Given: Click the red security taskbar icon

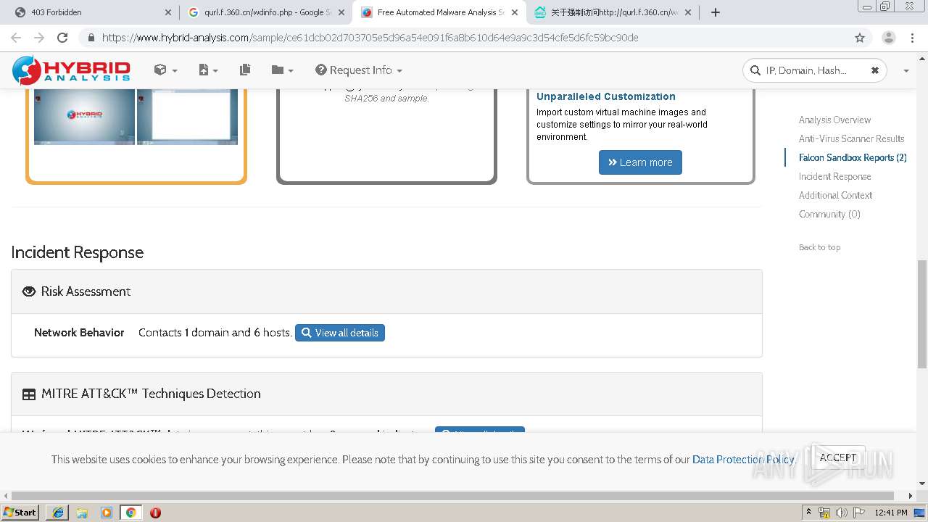Looking at the screenshot, I should click(155, 513).
